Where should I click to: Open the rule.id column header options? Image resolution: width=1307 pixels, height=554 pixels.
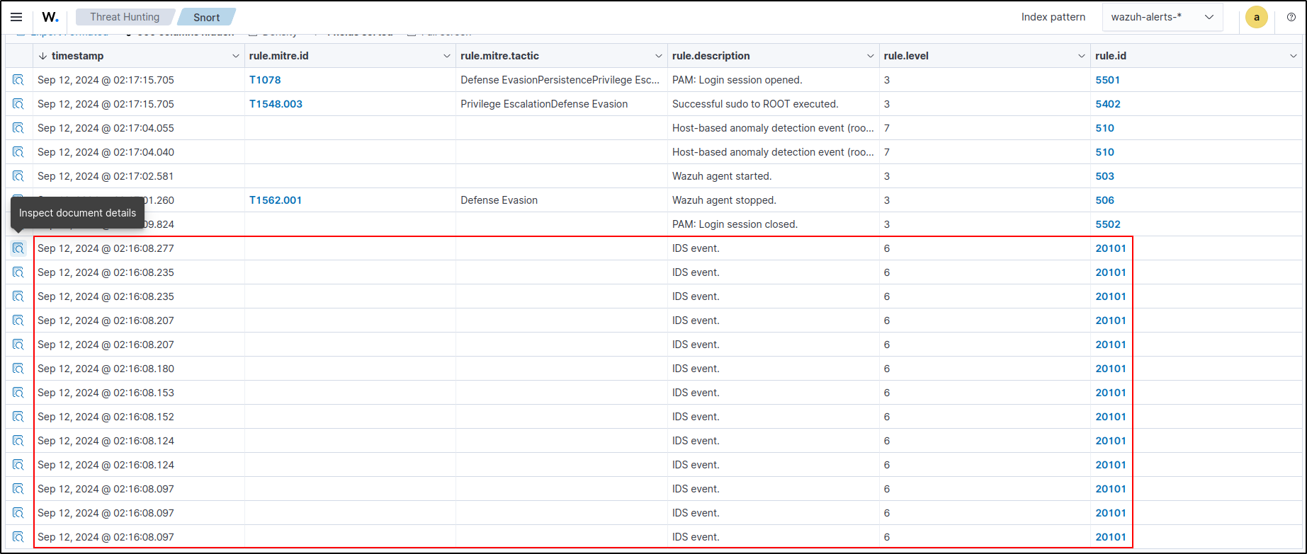pos(1294,56)
